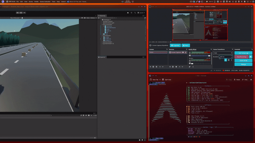Click Settings button in OBS Controls
Screen dimensions: 255x143
click(x=243, y=64)
